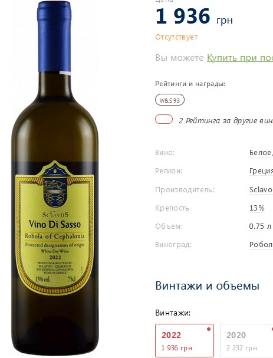The width and height of the screenshot is (273, 358).
Task: Click the empty red rating badge
Action: tap(164, 119)
